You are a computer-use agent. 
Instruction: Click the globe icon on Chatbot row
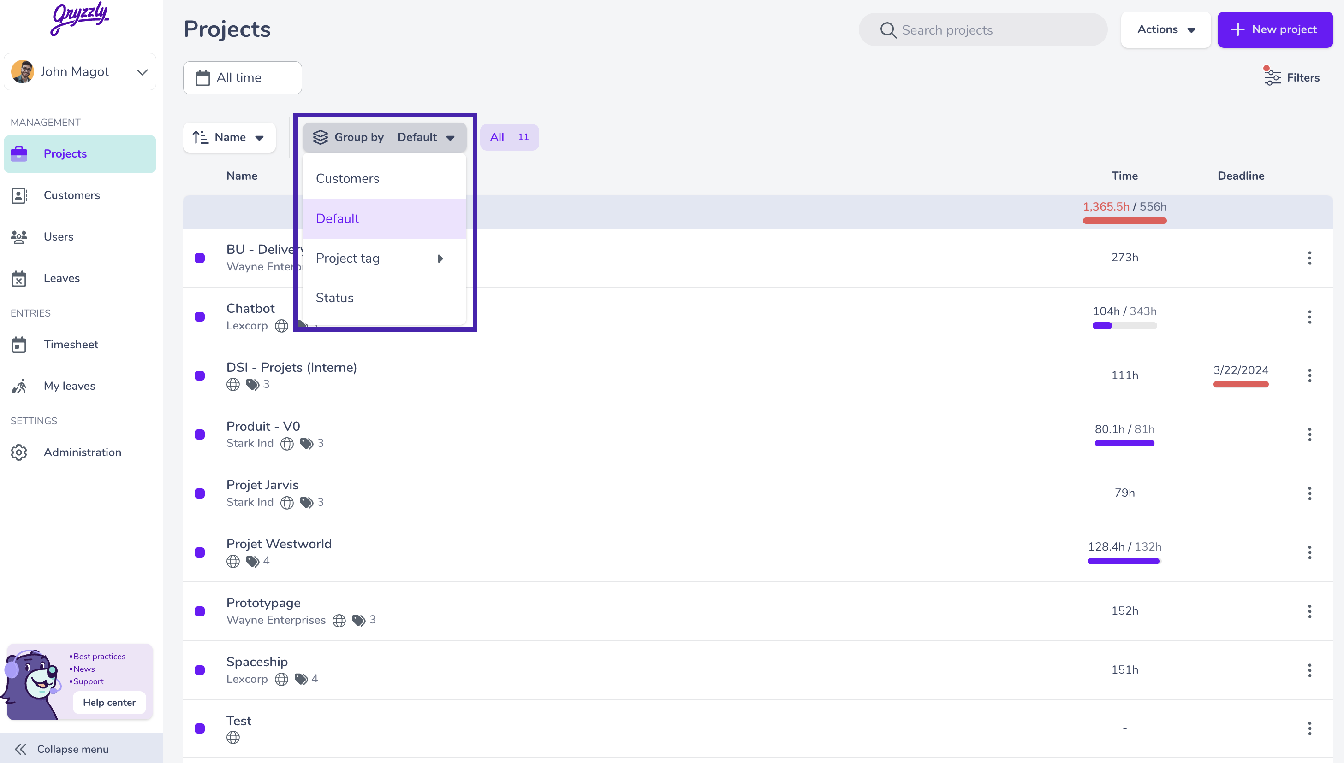282,326
